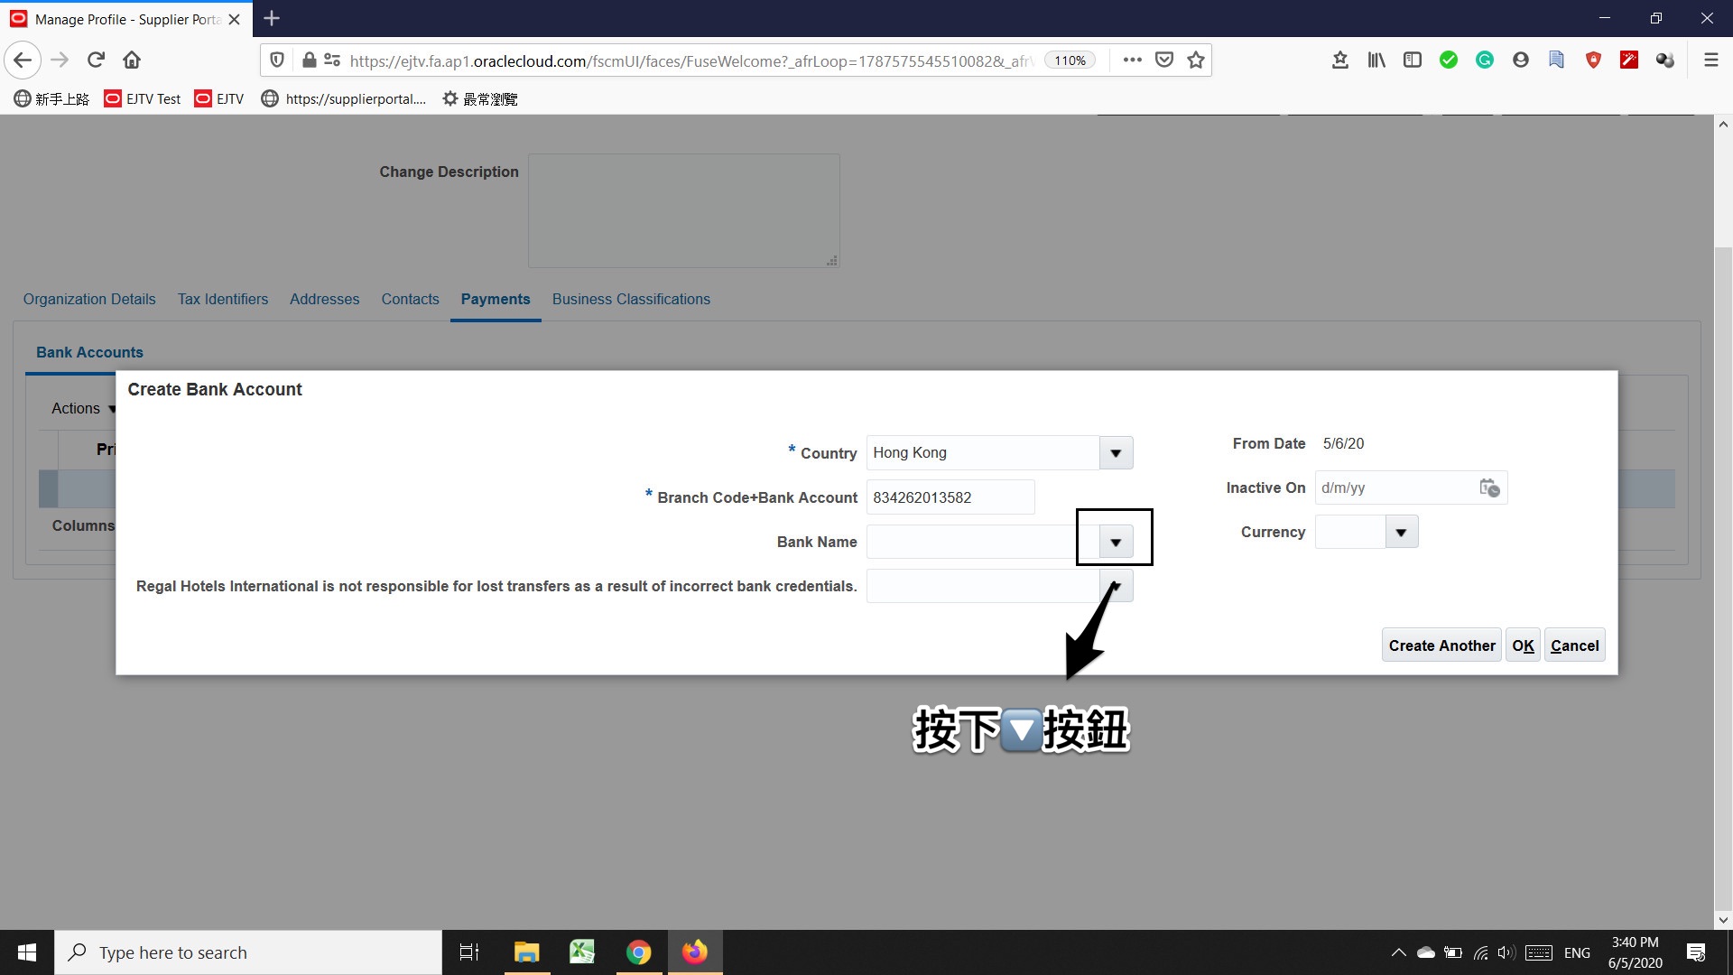Cancel the Create Bank Account dialog
1733x975 pixels.
click(1574, 645)
